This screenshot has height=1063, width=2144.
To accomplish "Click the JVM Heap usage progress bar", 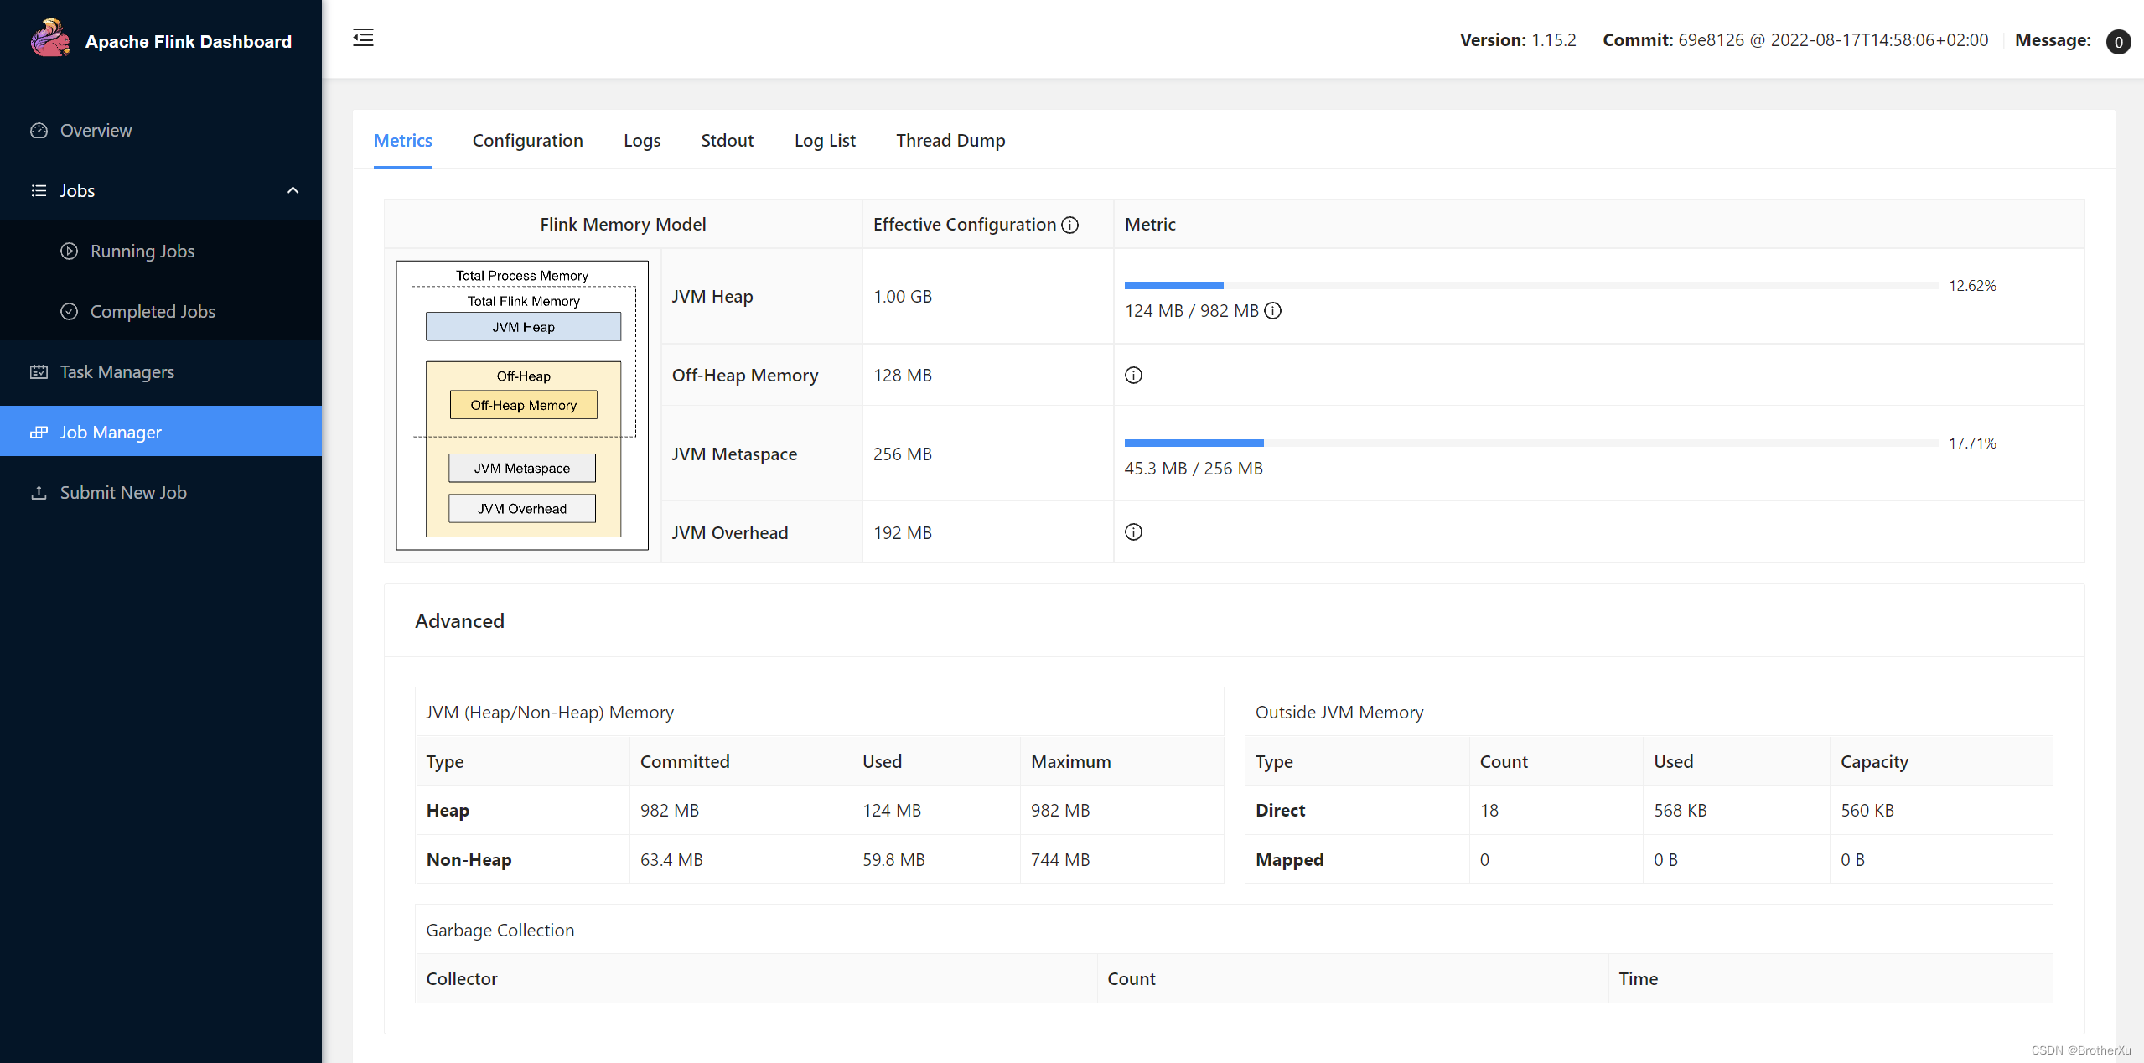I will click(1530, 286).
